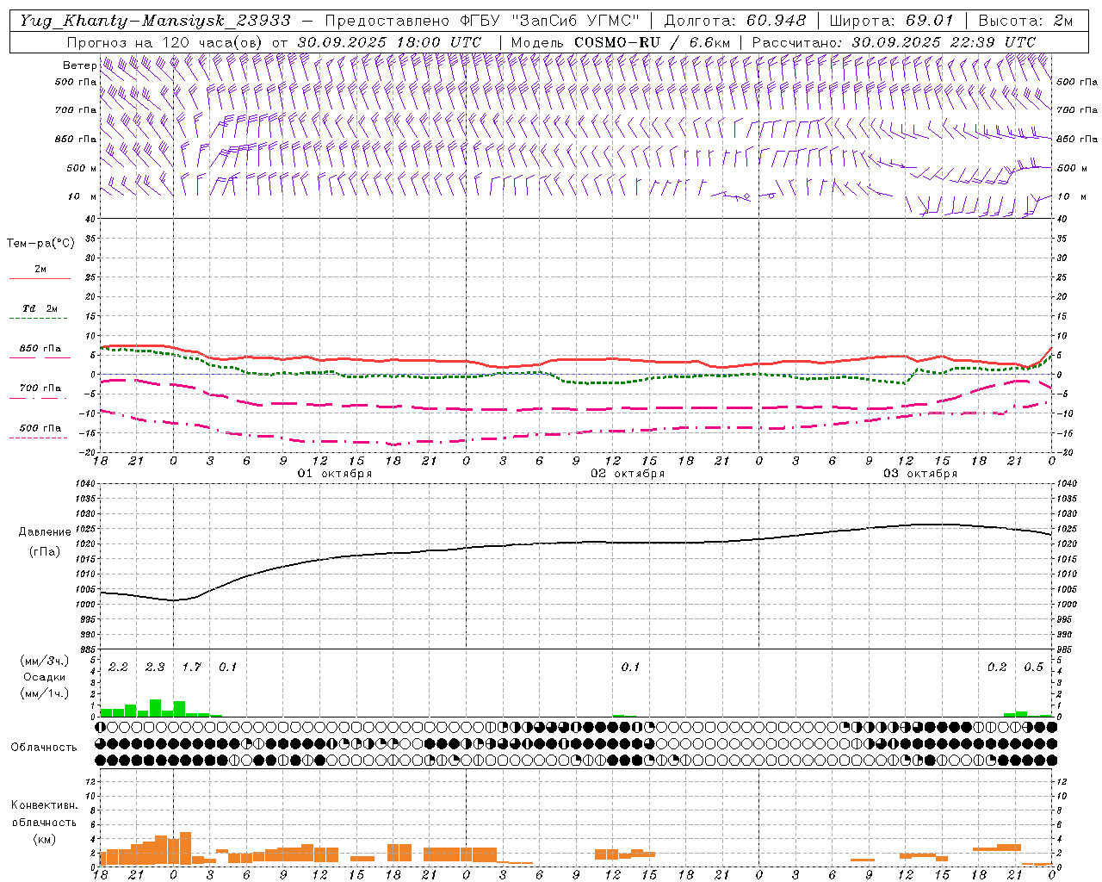This screenshot has width=1102, height=882.
Task: Click the 3-hour precipitation value 2.3
Action: click(x=155, y=668)
